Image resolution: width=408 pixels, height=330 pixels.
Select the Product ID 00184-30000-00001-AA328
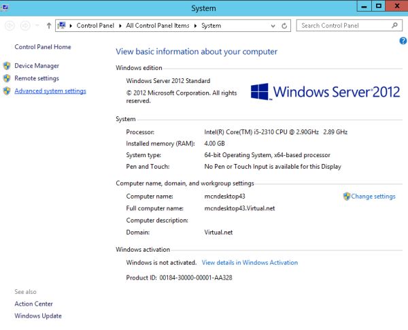point(196,278)
